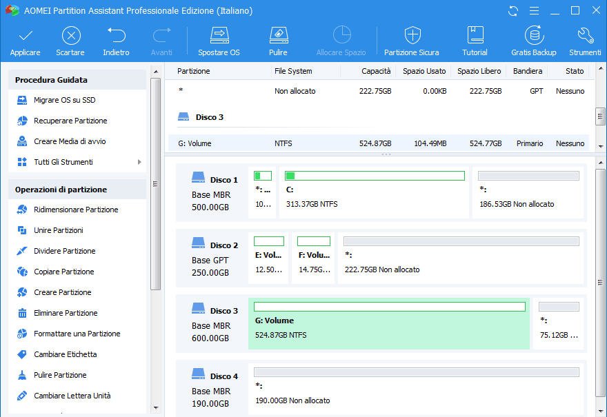
Task: Click the Eliminare Partizione trash icon
Action: [x=22, y=313]
